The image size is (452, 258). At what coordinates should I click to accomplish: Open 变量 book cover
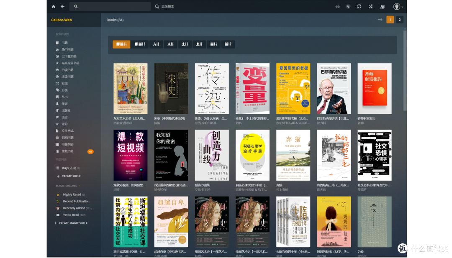(x=252, y=88)
